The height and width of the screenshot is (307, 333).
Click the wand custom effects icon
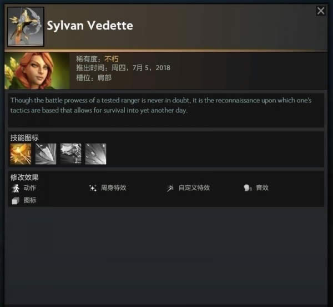(x=170, y=188)
